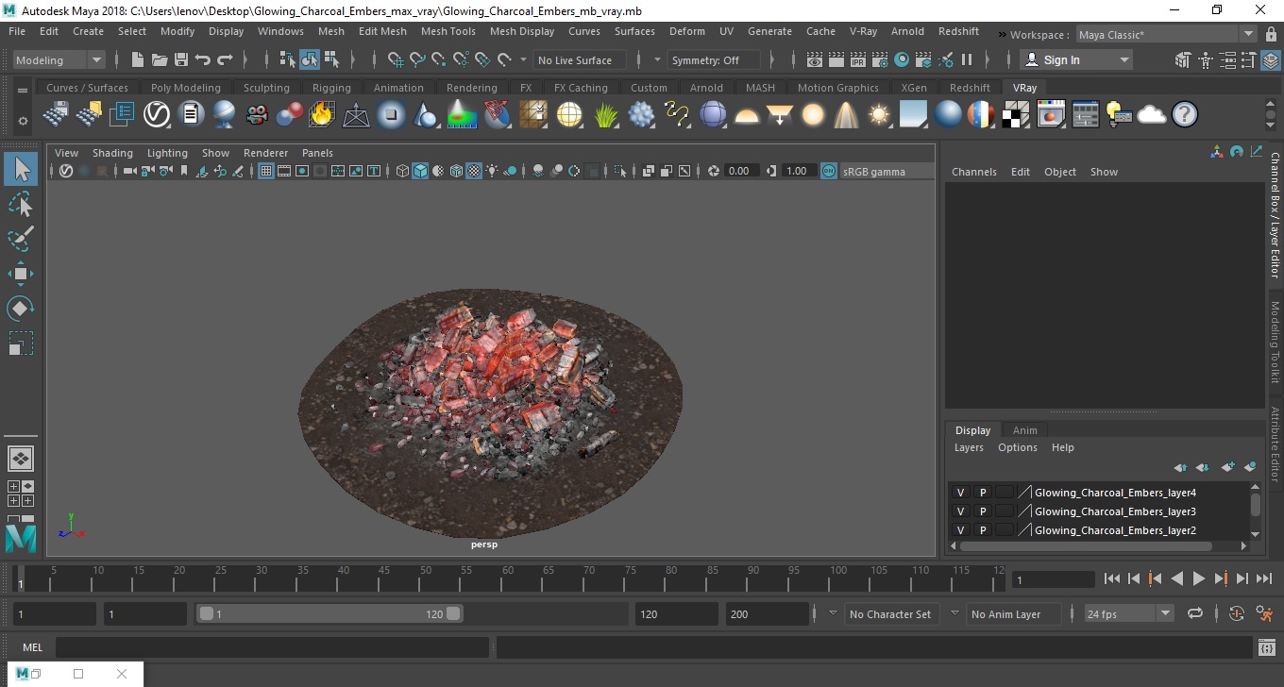Click the Save Scene disk icon

(181, 59)
